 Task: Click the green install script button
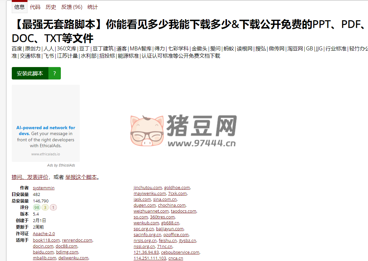pyautogui.click(x=30, y=73)
